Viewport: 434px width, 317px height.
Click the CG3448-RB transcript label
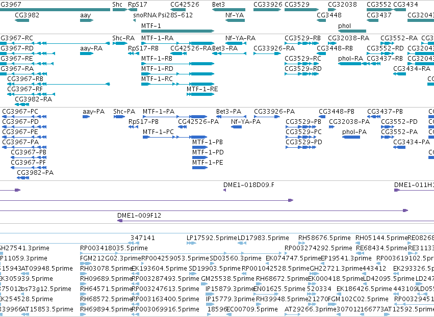[x=335, y=48]
